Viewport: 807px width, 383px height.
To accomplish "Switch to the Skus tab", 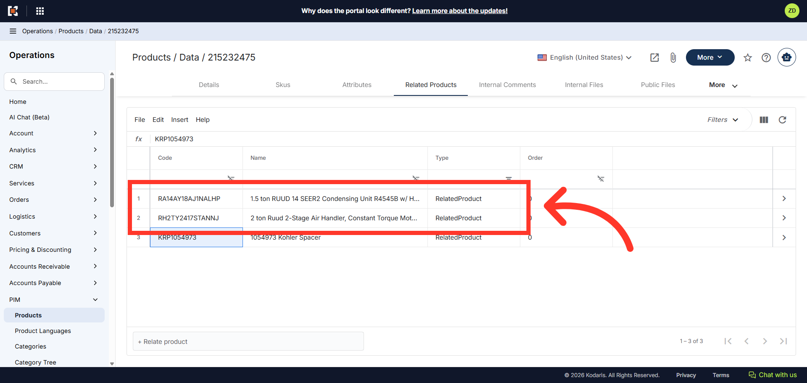I will click(x=283, y=85).
